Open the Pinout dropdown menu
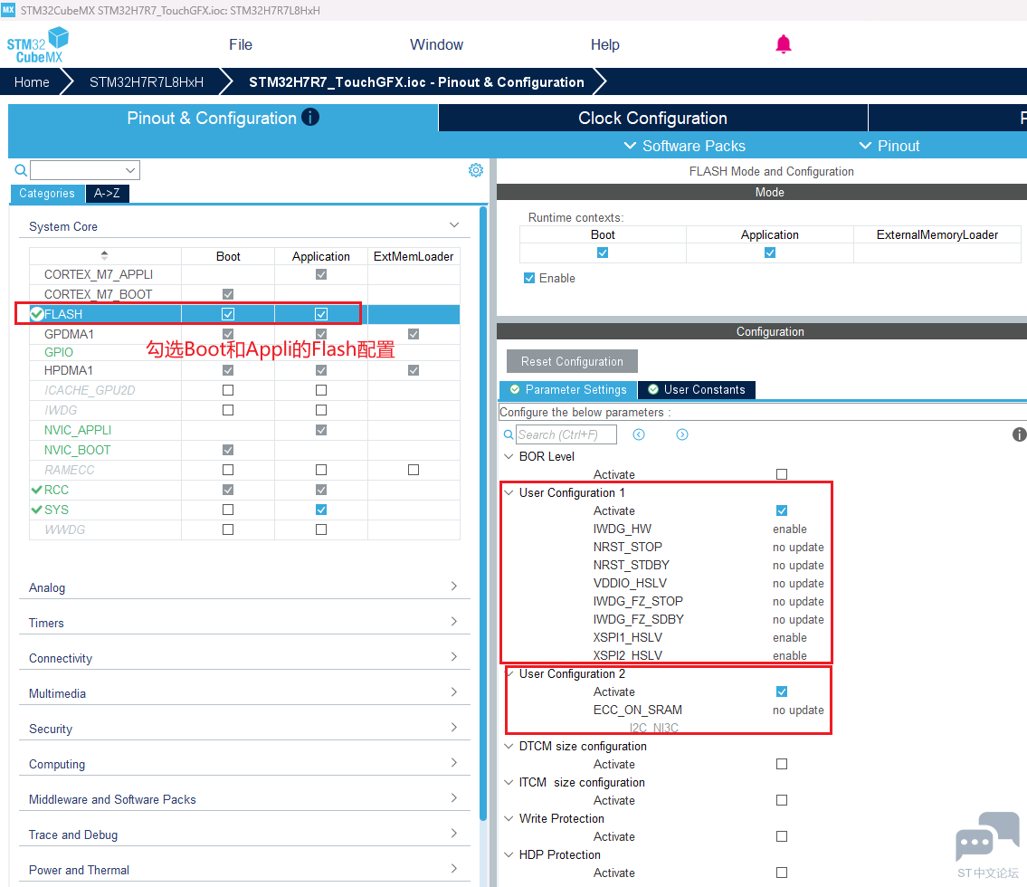 889,146
